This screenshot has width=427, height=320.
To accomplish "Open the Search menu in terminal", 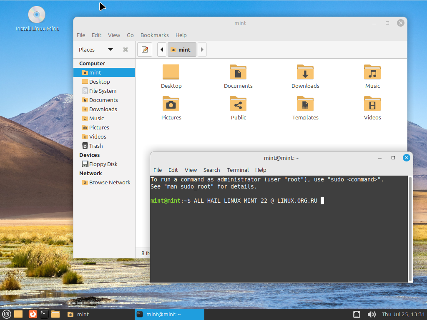I will click(x=211, y=170).
